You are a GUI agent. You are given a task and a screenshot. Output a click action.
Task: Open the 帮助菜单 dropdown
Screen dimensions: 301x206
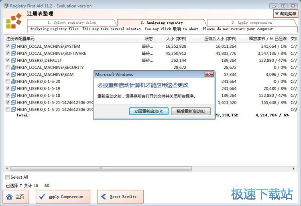pos(286,14)
